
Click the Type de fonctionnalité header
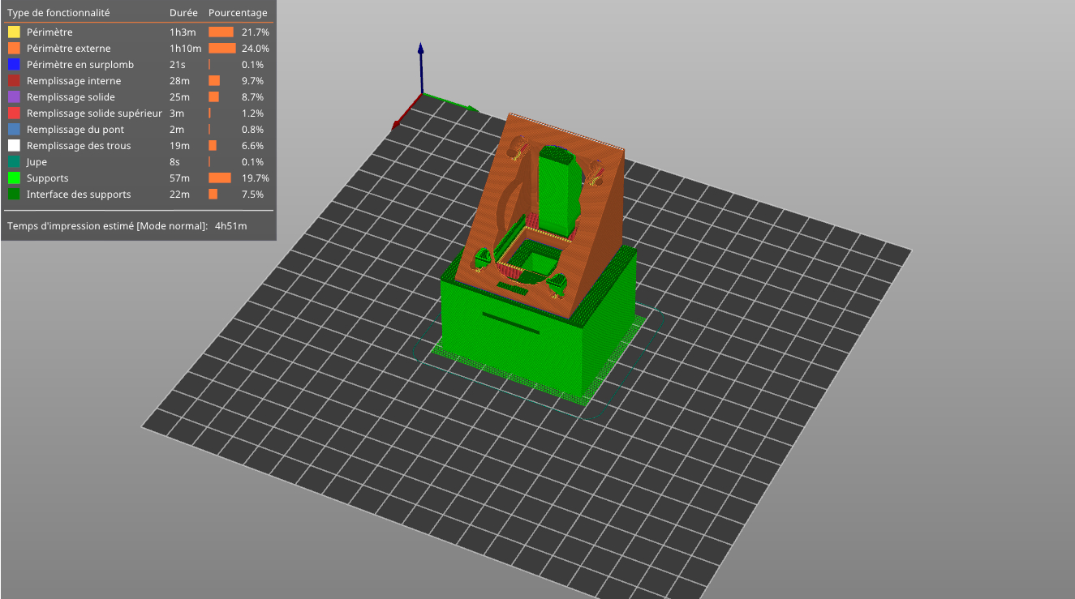[x=58, y=13]
